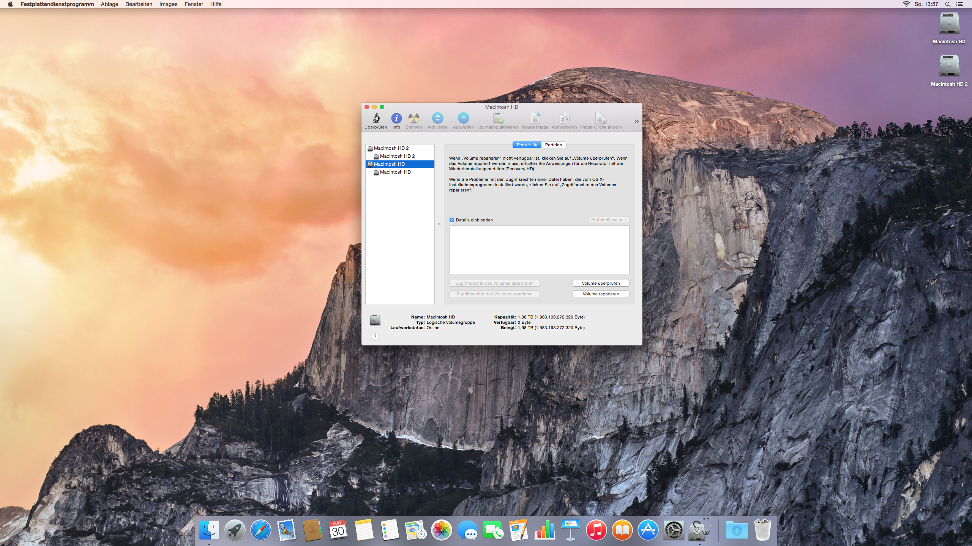Open the Hilfe menu
The height and width of the screenshot is (546, 972).
[x=216, y=4]
